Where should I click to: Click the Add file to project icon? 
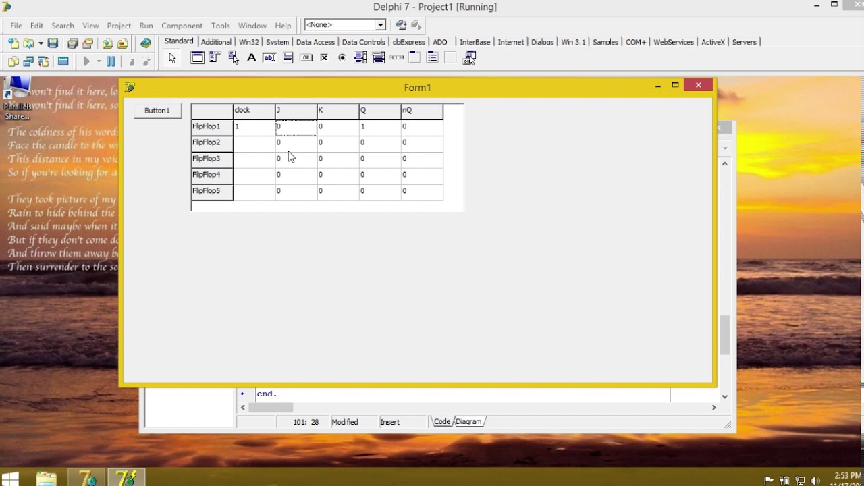(107, 43)
